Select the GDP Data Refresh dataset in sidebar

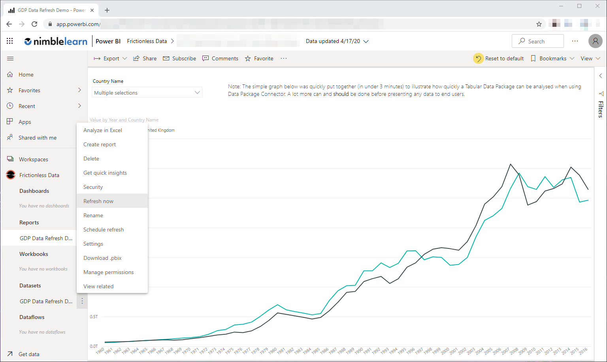(46, 301)
